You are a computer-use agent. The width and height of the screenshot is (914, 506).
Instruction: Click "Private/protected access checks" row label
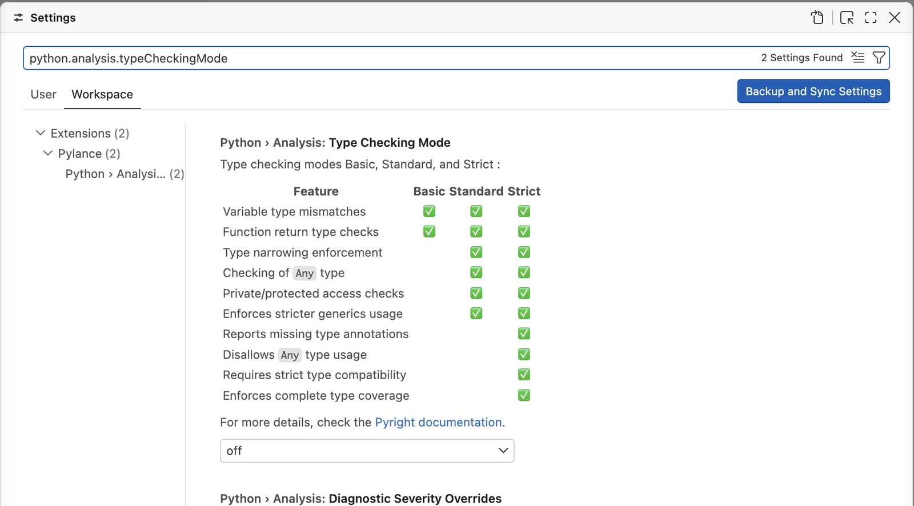click(x=313, y=294)
